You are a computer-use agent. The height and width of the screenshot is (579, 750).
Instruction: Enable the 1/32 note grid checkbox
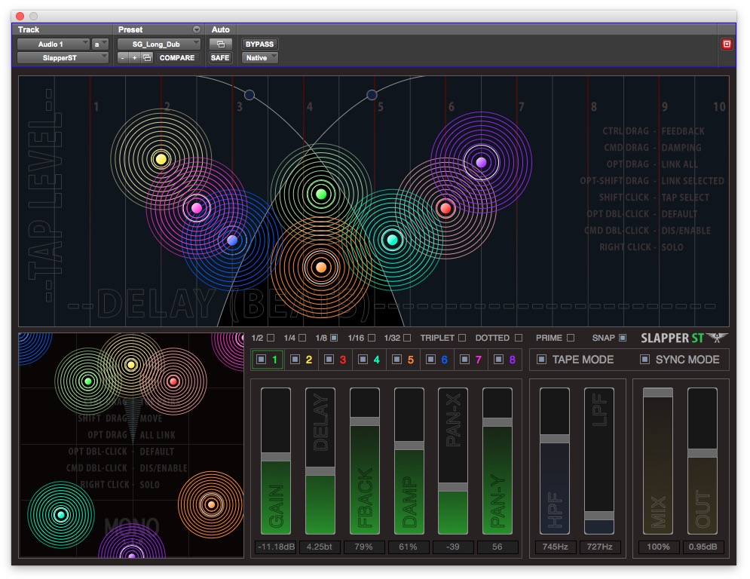pyautogui.click(x=407, y=338)
